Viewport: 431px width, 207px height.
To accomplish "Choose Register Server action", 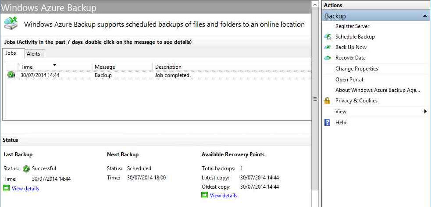I will 352,26.
